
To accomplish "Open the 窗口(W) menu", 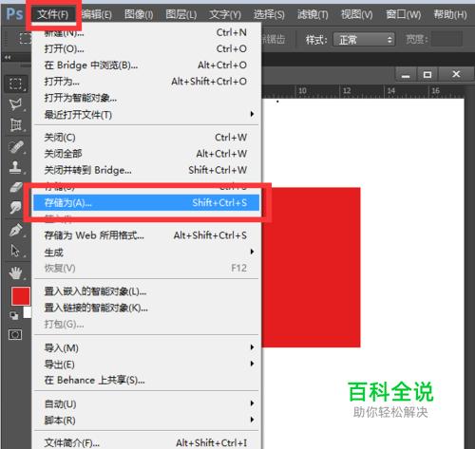I will coord(403,14).
